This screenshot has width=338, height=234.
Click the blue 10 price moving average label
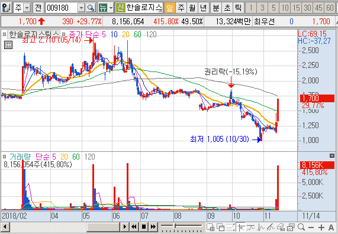coord(114,34)
